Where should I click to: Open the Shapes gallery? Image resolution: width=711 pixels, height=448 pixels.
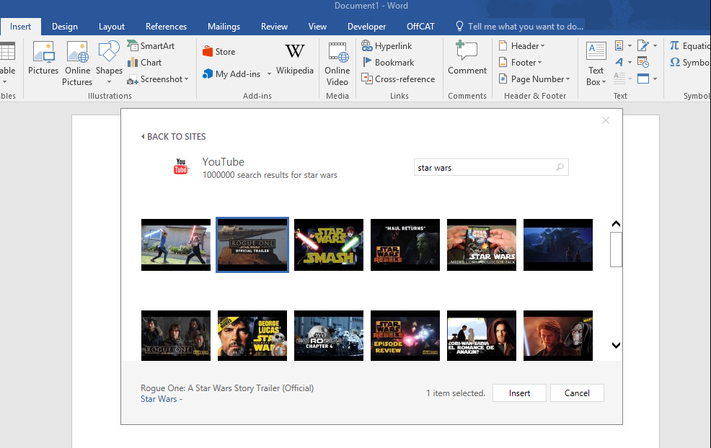click(109, 63)
